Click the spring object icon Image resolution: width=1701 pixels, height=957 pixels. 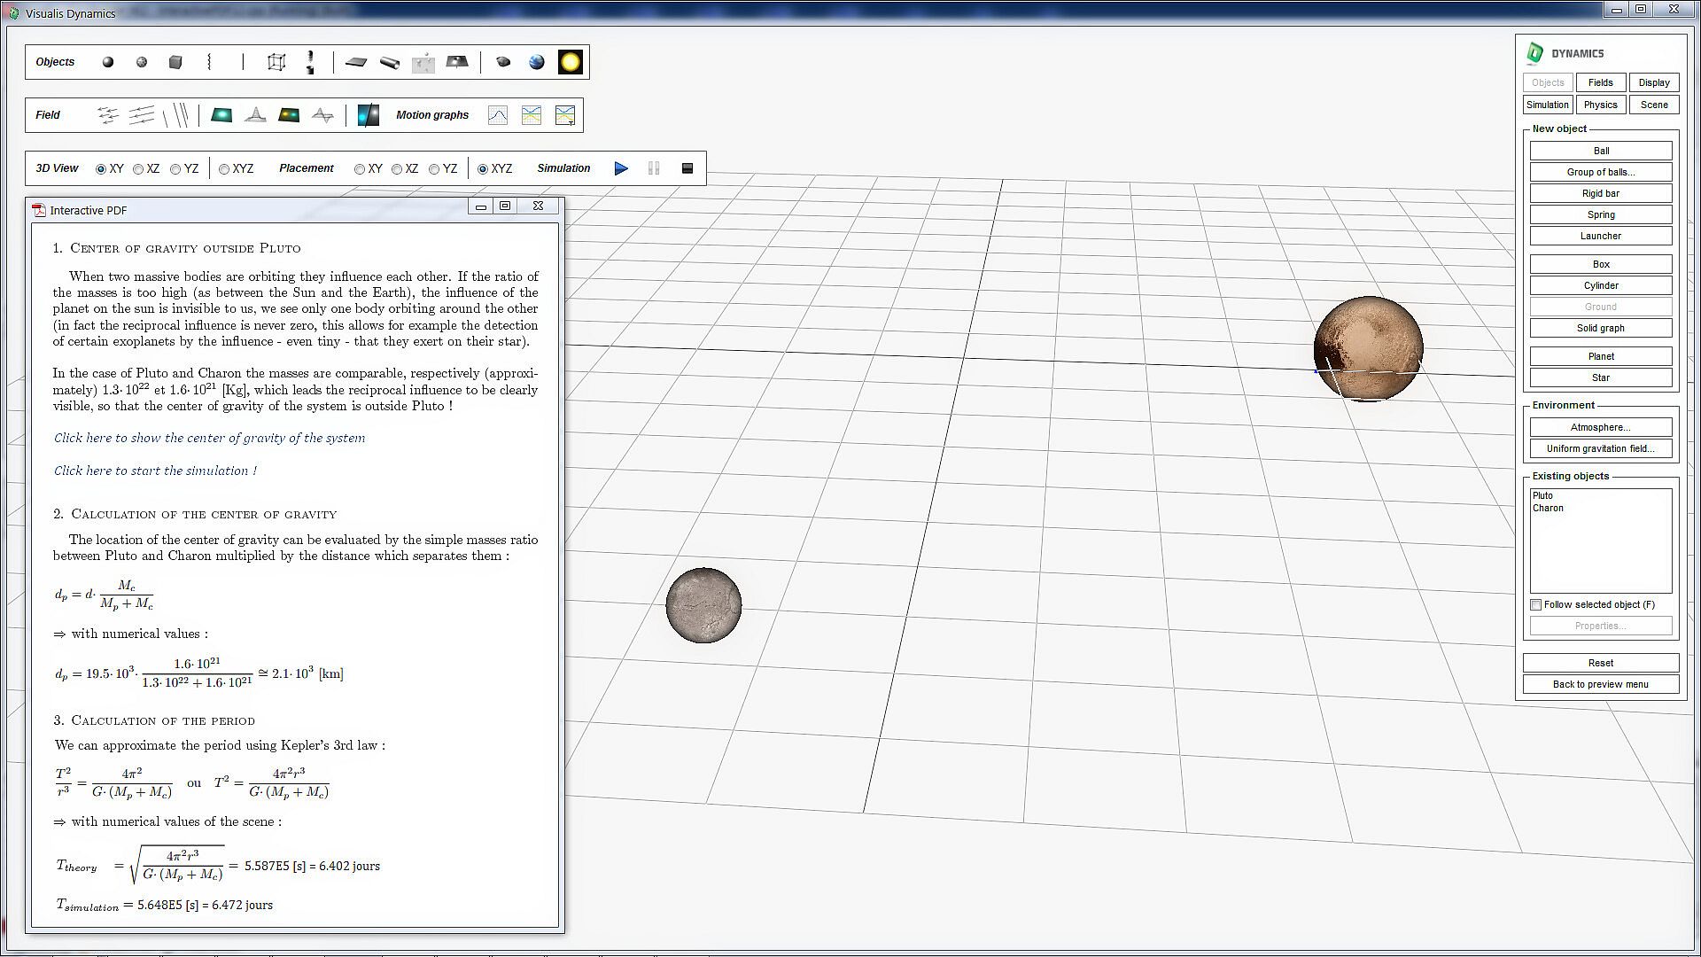point(209,62)
